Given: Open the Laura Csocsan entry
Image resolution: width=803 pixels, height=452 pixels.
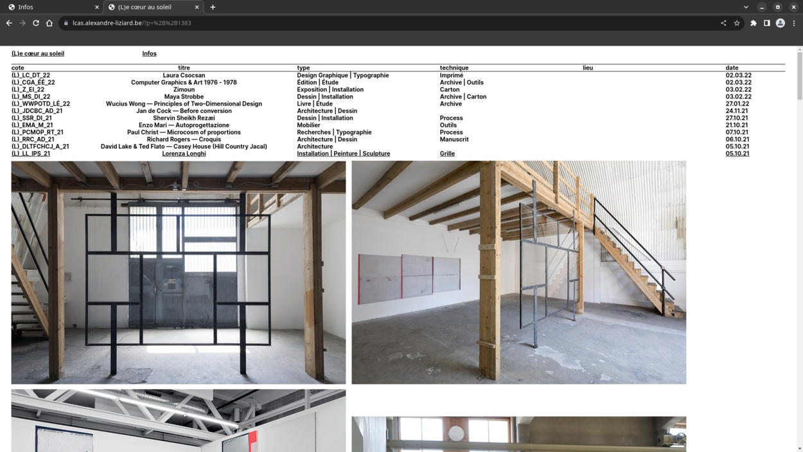Looking at the screenshot, I should pyautogui.click(x=184, y=75).
